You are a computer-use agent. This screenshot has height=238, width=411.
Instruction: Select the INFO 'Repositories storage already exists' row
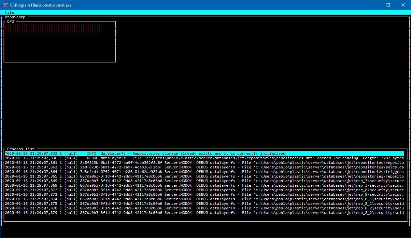coord(204,153)
